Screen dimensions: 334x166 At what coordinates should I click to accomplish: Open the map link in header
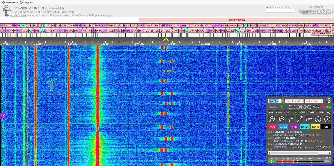(72, 12)
